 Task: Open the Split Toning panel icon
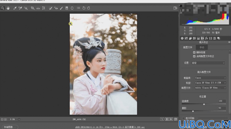(x=199, y=38)
